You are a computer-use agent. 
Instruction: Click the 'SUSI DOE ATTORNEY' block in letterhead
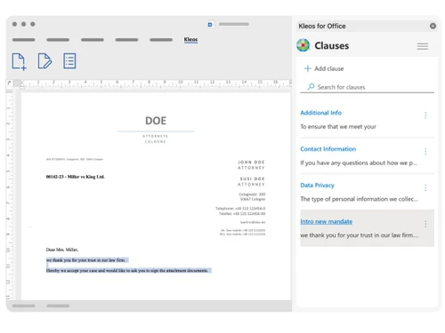pyautogui.click(x=251, y=181)
